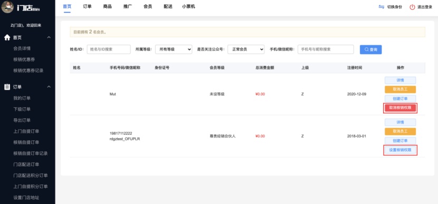
Task: Click the ¥0.00 amount in Mut's row
Action: [260, 94]
